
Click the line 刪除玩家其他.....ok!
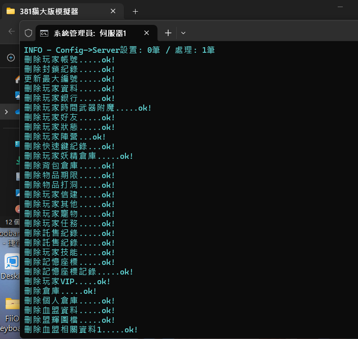(70, 205)
